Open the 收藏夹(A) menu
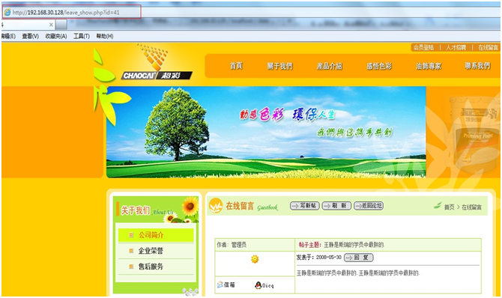 (56, 36)
